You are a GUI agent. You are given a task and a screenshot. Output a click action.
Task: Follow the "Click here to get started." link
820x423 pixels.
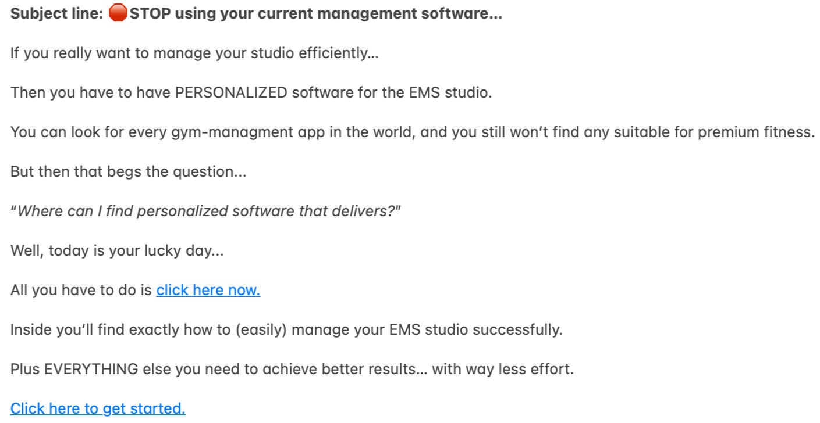pyautogui.click(x=98, y=408)
